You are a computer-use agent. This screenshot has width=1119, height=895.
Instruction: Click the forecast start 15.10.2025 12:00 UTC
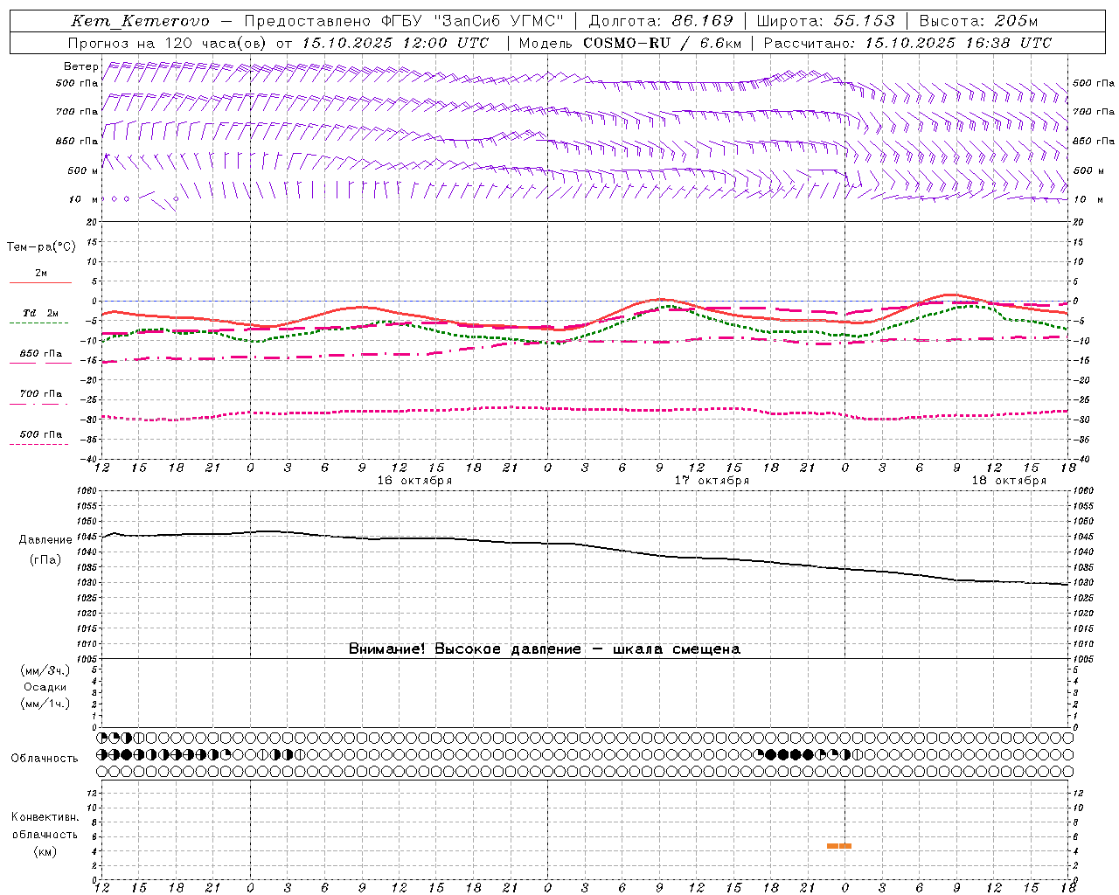tap(395, 43)
